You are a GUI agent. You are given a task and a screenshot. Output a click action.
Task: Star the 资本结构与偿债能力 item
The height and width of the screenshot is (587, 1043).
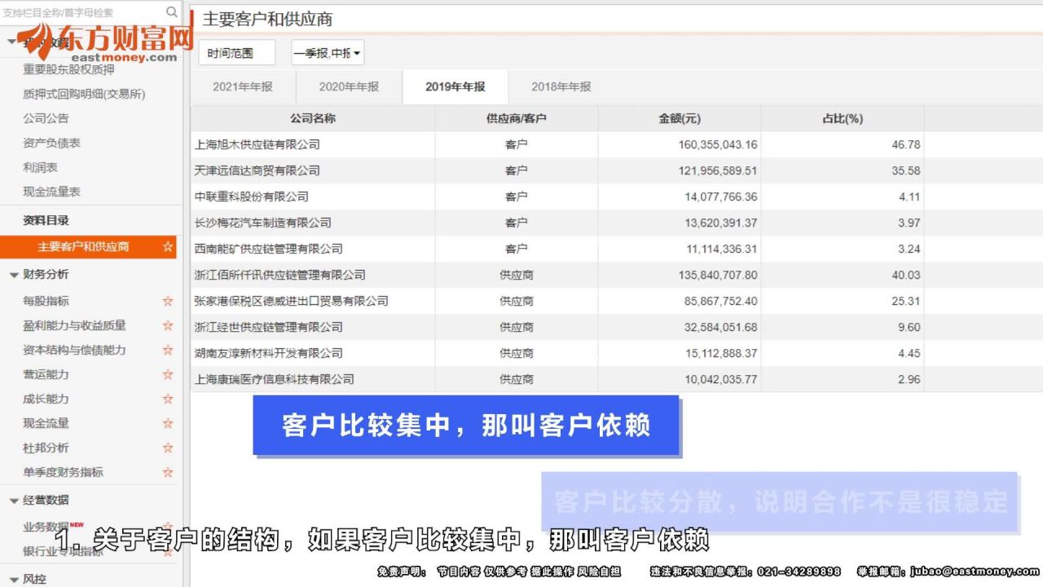tap(168, 350)
